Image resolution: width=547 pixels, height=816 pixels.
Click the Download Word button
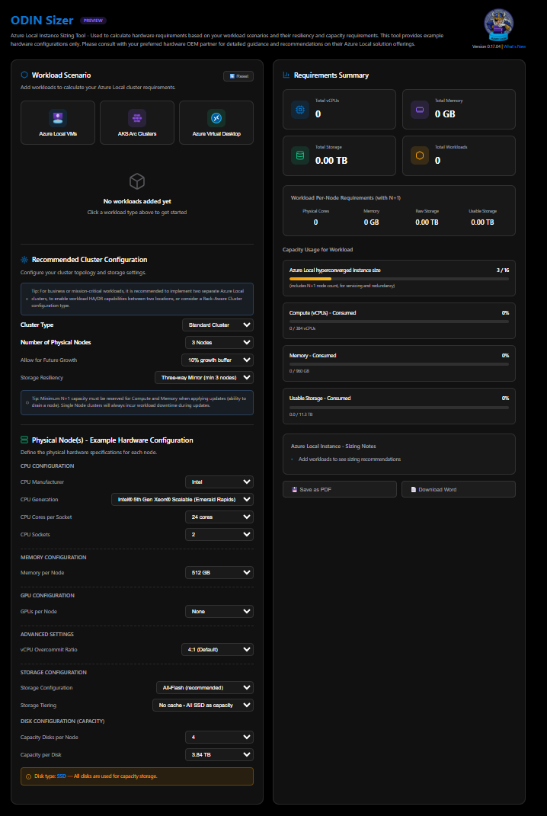458,489
